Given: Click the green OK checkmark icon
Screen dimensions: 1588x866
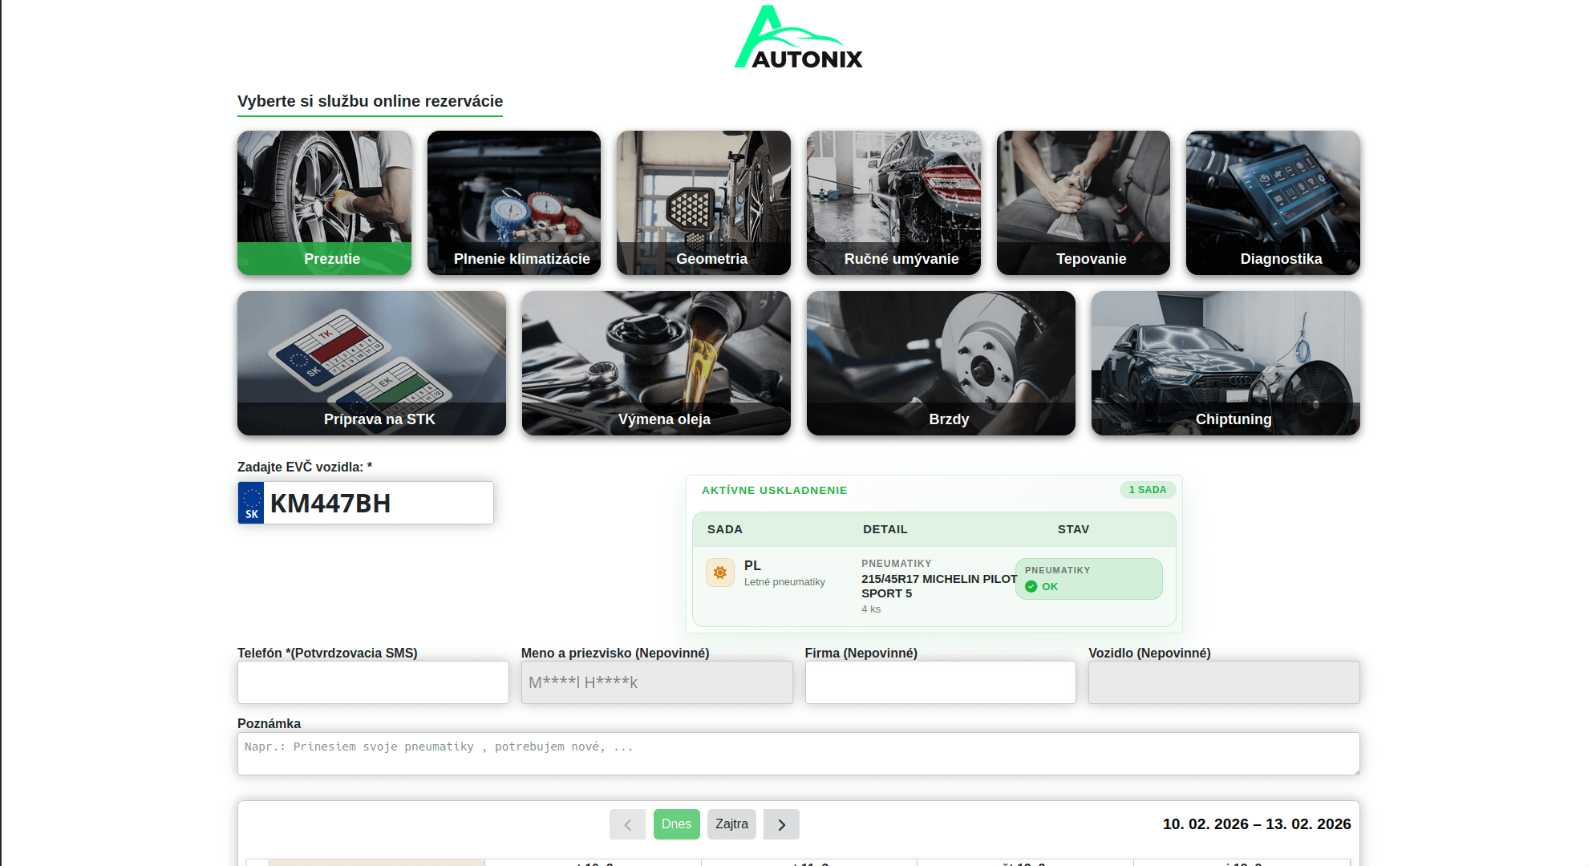Looking at the screenshot, I should point(1031,586).
